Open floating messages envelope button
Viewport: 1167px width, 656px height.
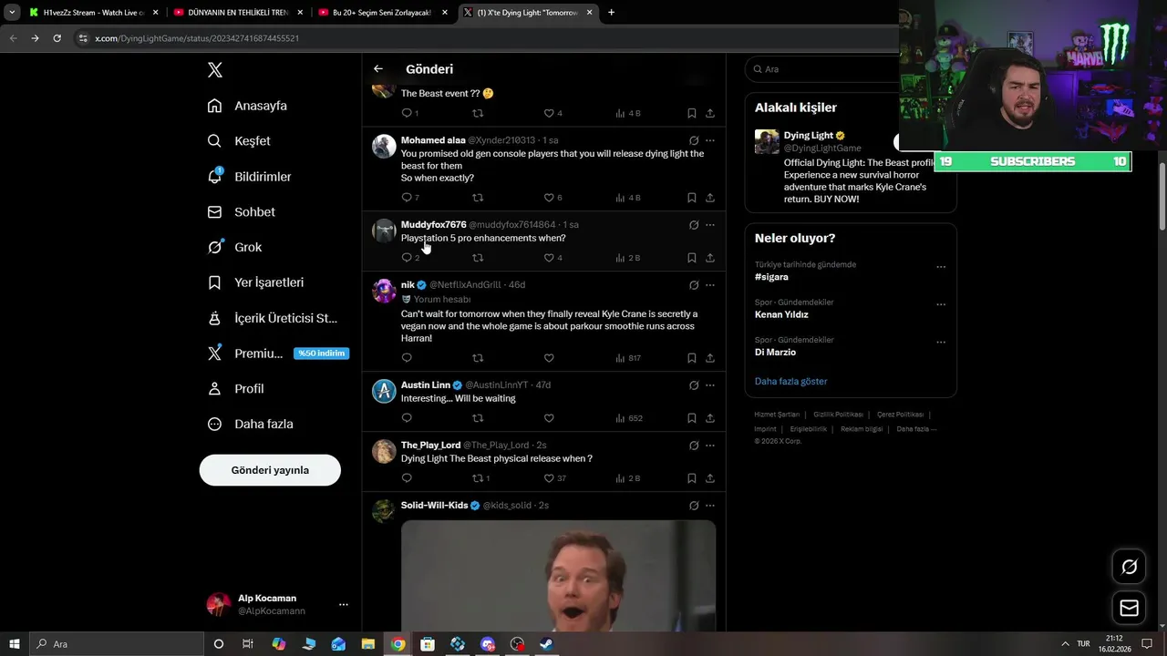1129,608
